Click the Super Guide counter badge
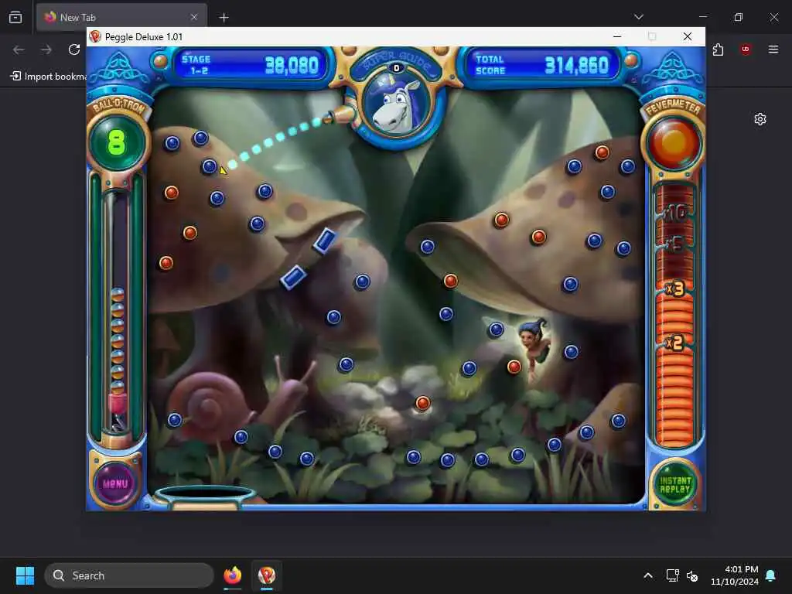This screenshot has width=792, height=594. coord(397,68)
